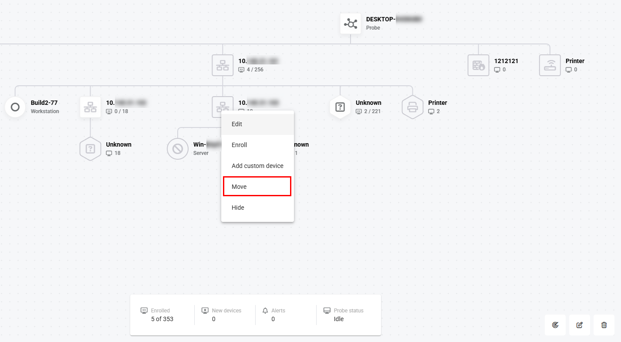Click the trash delete icon button
The height and width of the screenshot is (342, 621).
tap(604, 325)
